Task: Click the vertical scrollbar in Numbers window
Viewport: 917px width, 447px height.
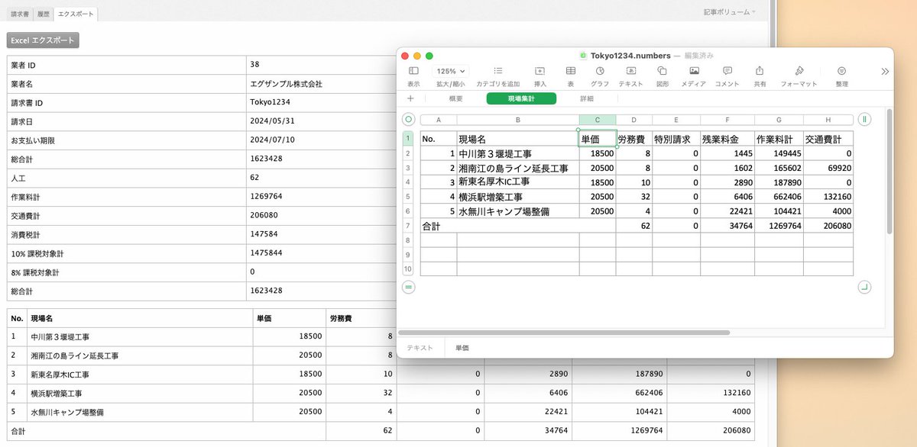Action: coord(889,172)
